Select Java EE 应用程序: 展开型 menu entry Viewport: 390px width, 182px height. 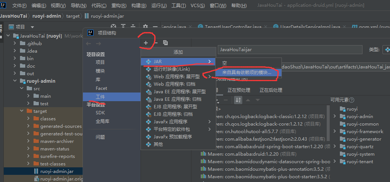[178, 92]
